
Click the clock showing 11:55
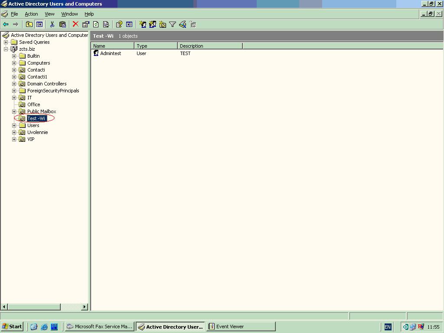433,327
